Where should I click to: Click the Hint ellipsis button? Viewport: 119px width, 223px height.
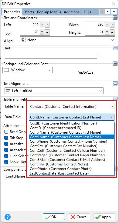tap(101, 56)
